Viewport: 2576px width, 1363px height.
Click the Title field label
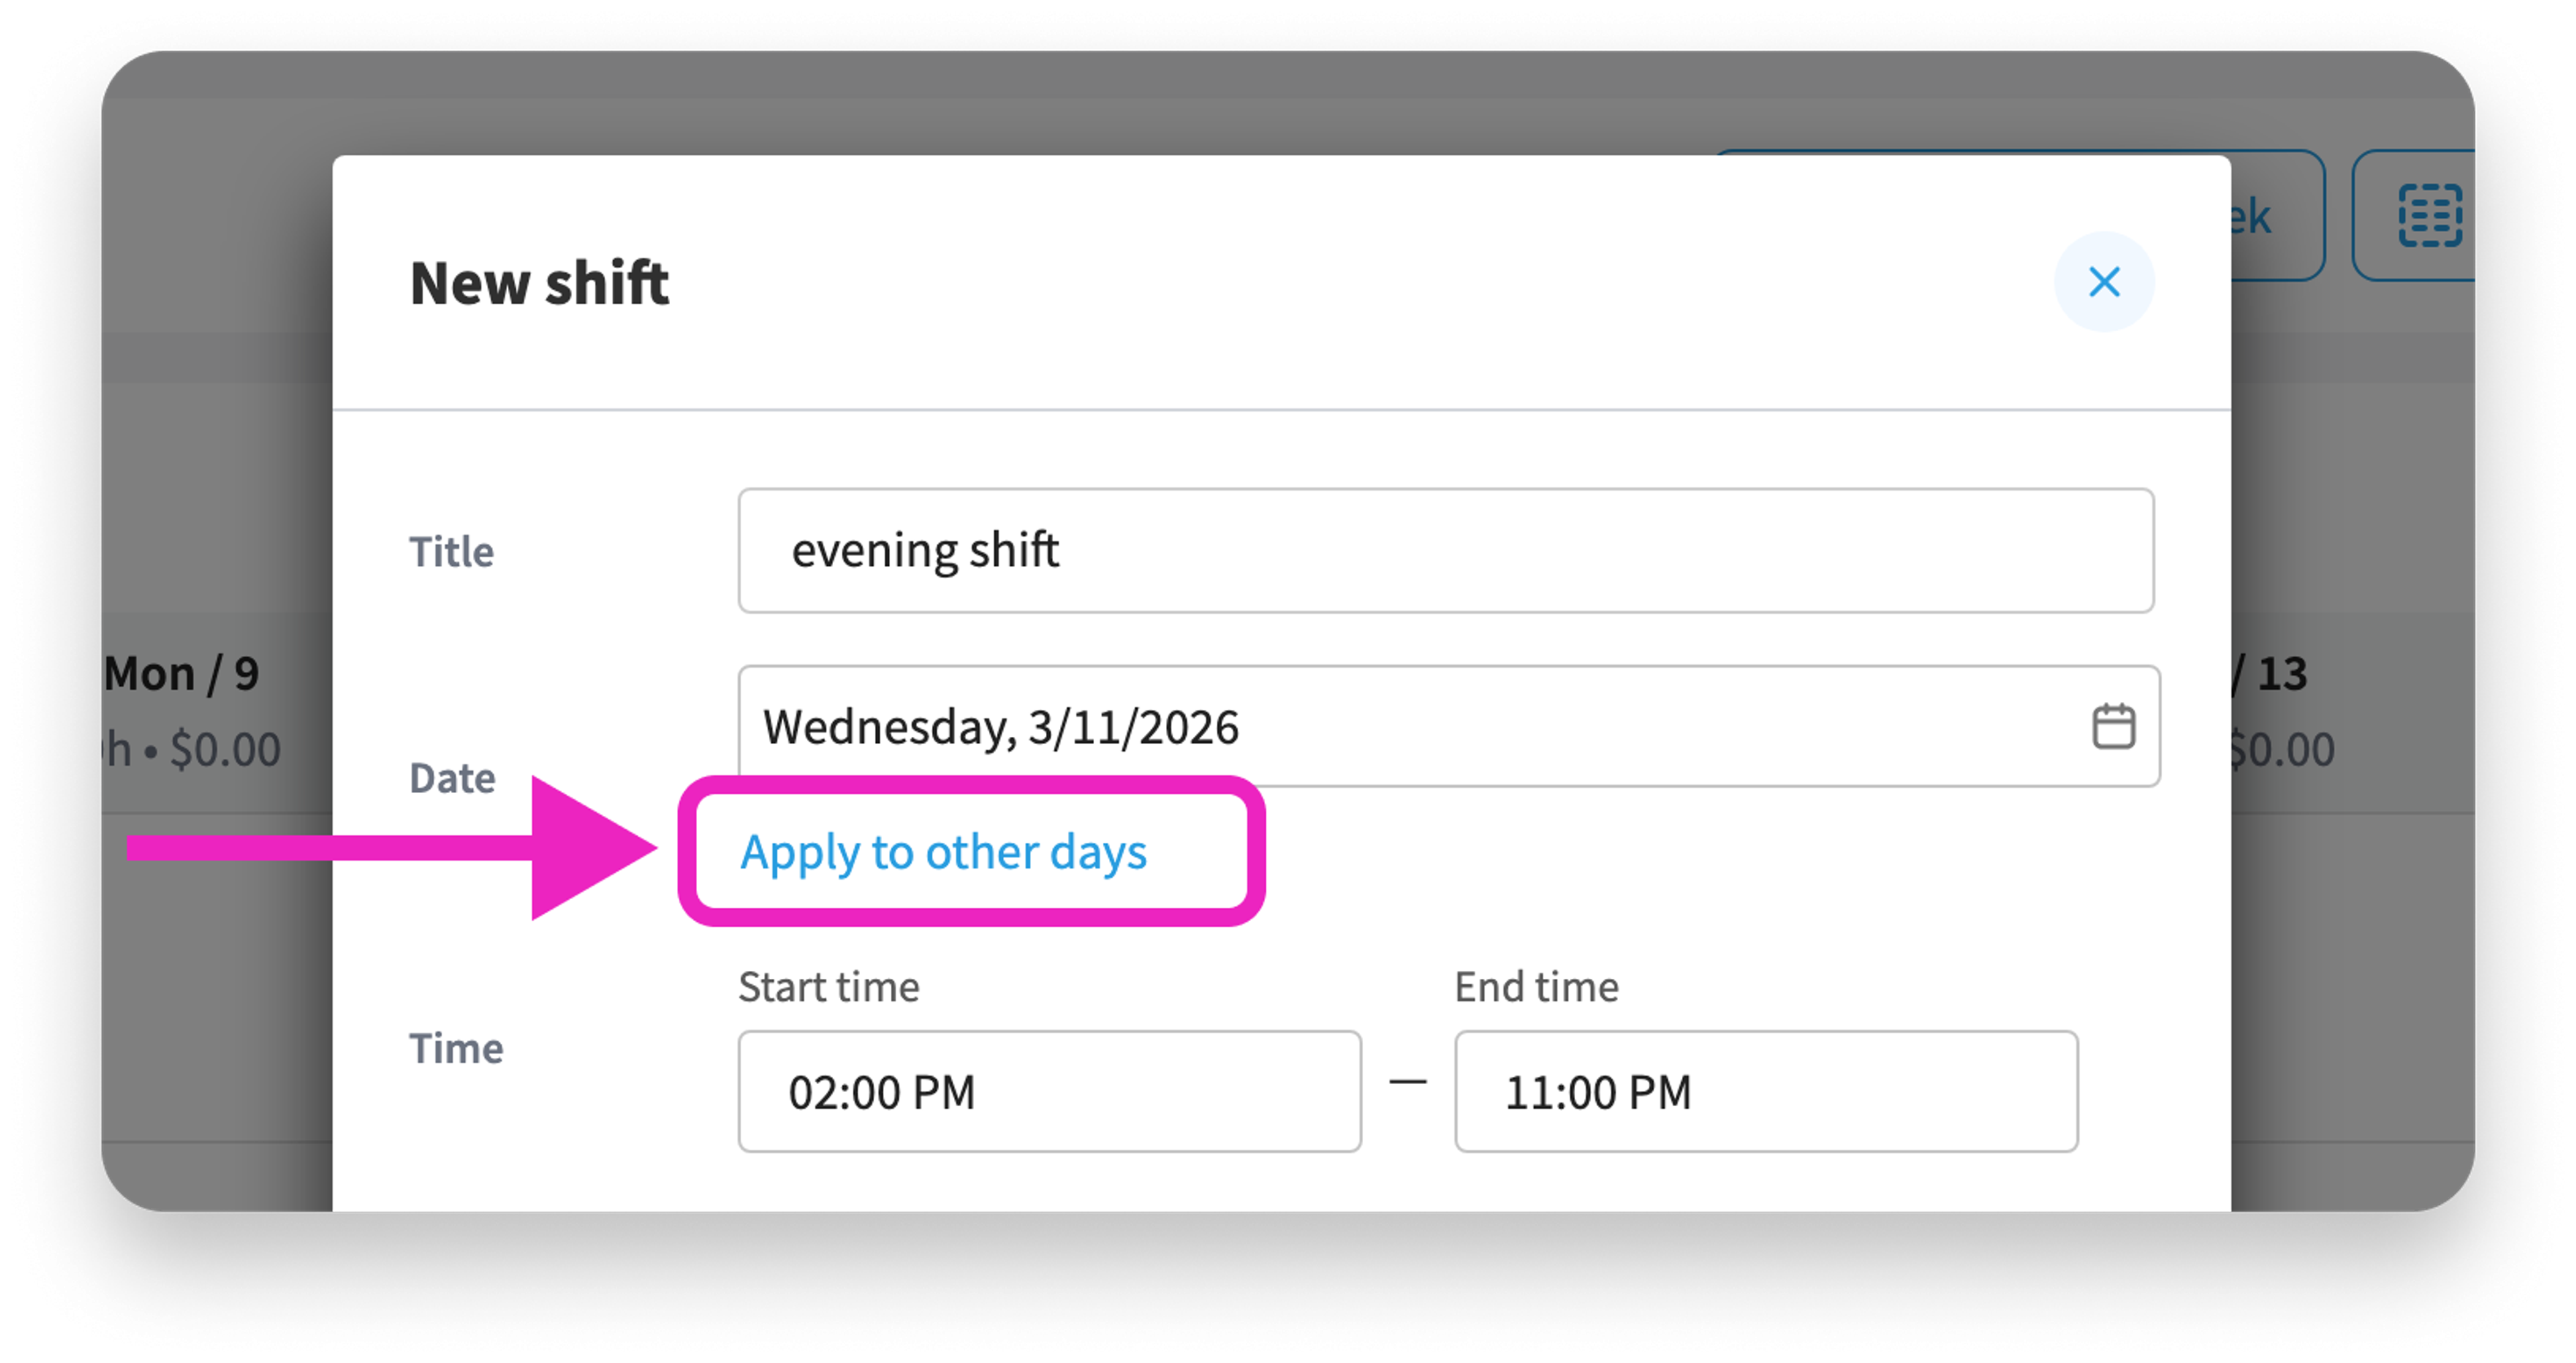tap(451, 552)
